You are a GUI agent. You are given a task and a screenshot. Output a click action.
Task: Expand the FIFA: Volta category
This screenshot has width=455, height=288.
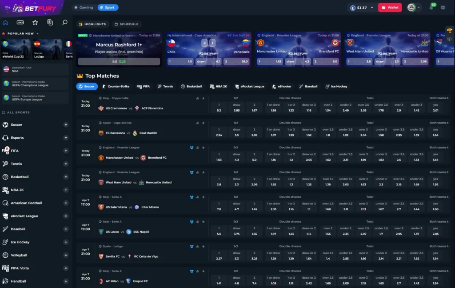(66, 268)
